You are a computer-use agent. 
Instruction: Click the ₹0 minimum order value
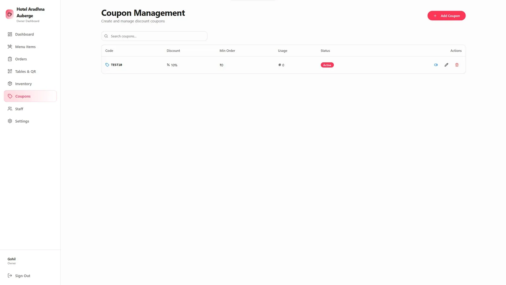click(221, 65)
